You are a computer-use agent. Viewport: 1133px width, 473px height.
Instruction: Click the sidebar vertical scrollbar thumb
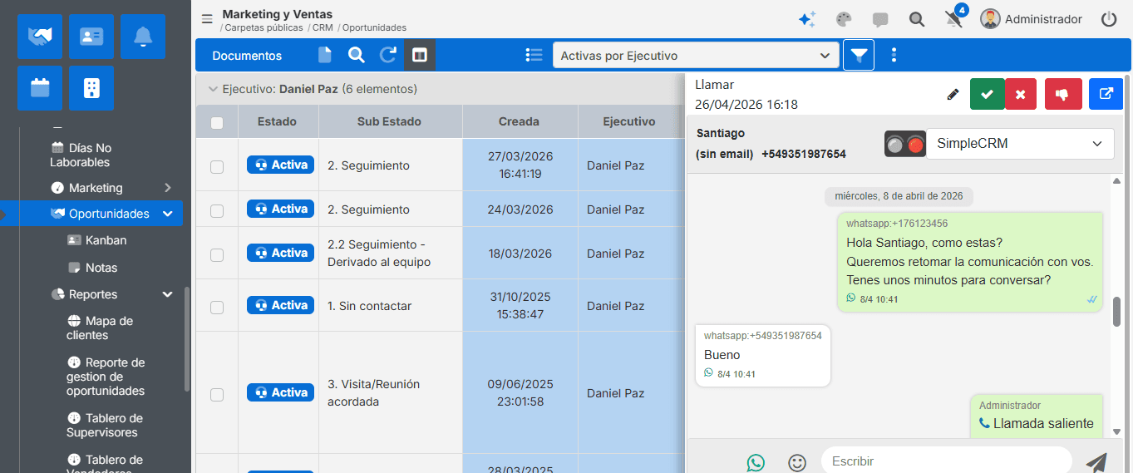187,339
